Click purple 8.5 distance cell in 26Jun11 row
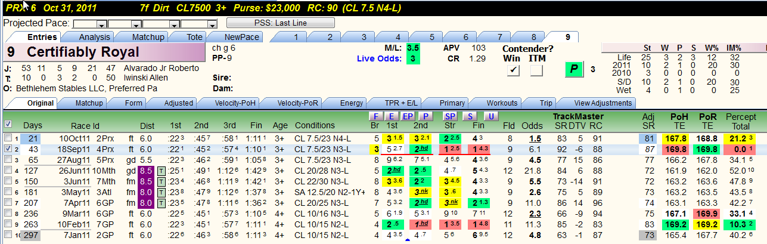 tap(147, 171)
